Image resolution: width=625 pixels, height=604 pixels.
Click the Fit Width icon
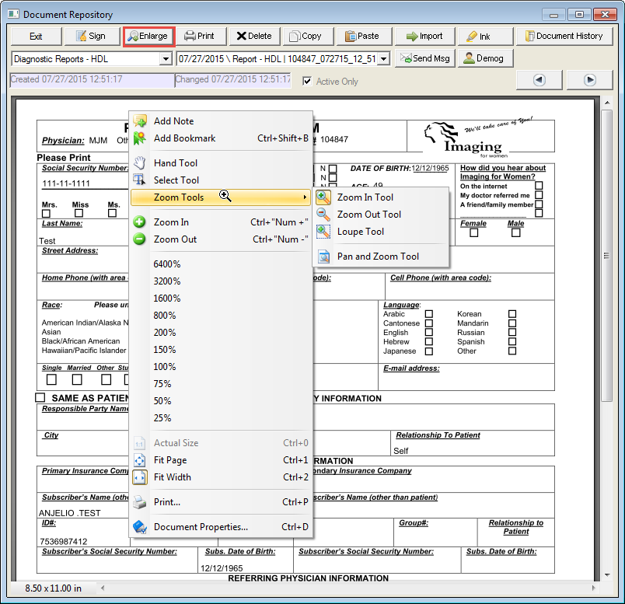(x=140, y=477)
